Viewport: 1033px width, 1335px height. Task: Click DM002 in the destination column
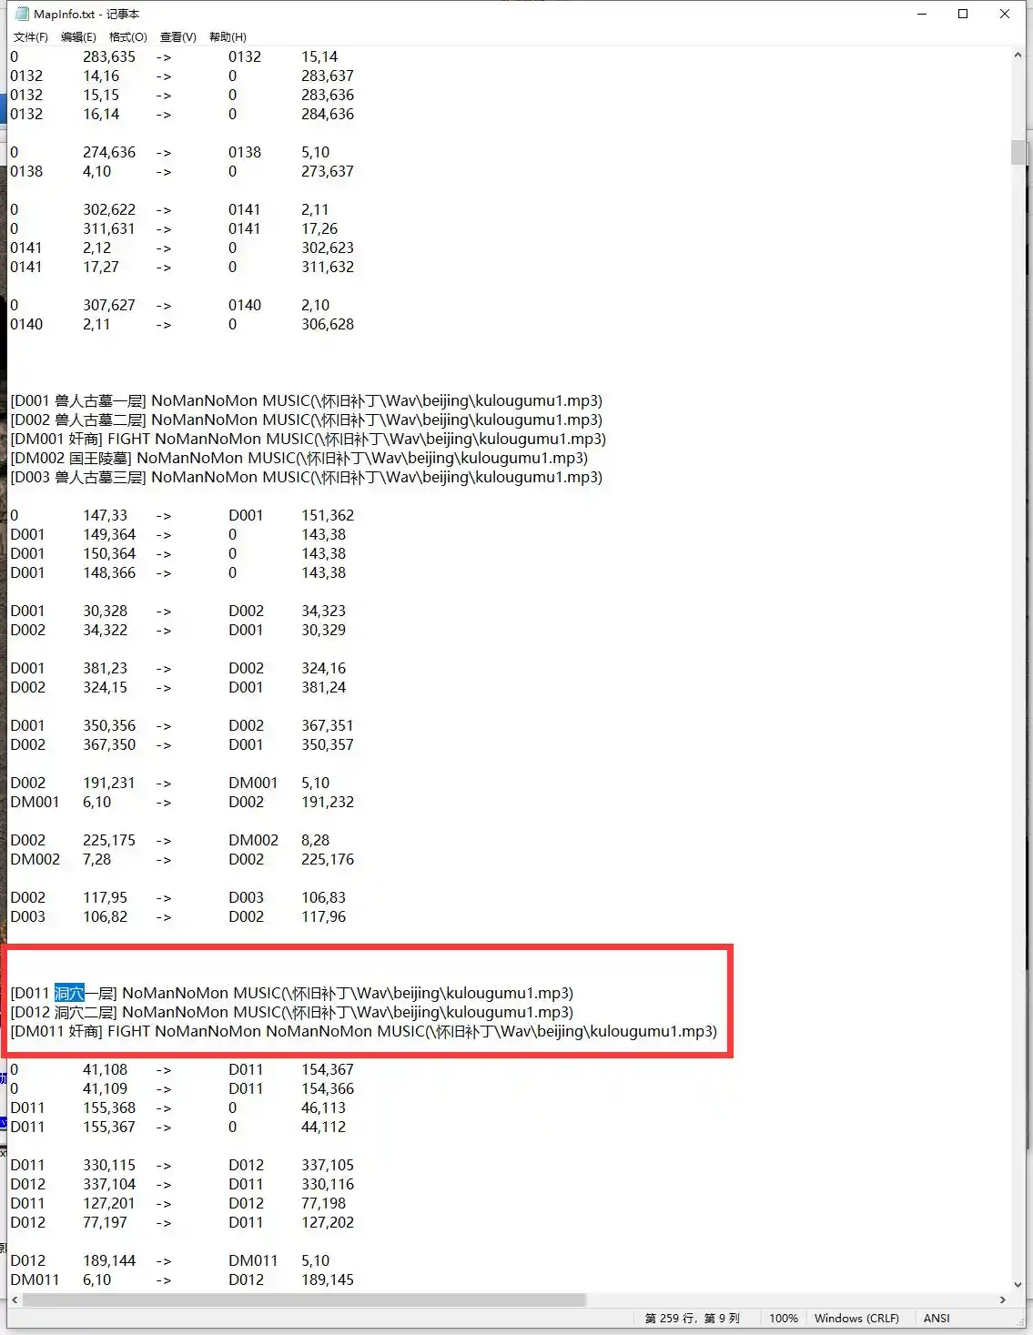[x=253, y=840]
